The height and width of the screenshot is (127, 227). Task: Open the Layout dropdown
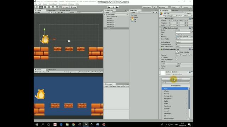pos(187,7)
